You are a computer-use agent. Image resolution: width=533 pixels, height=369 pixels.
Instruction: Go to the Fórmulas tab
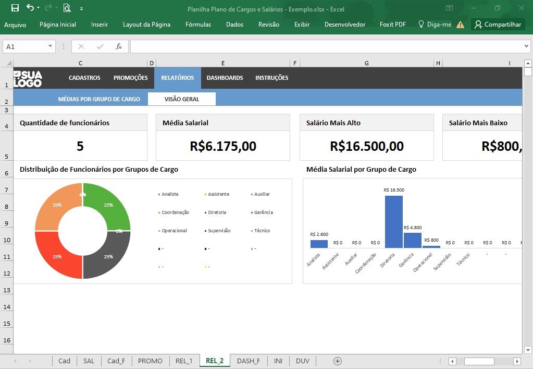tap(198, 25)
